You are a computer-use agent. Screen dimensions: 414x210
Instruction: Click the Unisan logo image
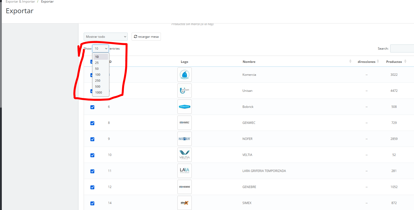coord(184,91)
